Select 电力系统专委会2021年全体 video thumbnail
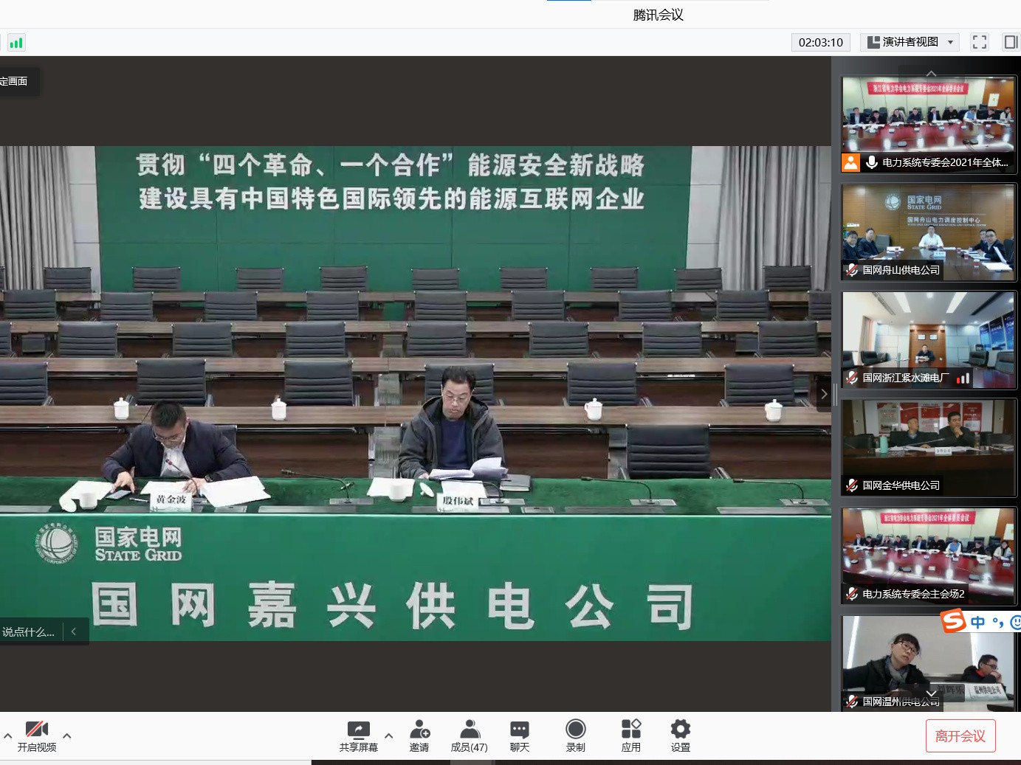This screenshot has height=765, width=1021. tap(929, 124)
